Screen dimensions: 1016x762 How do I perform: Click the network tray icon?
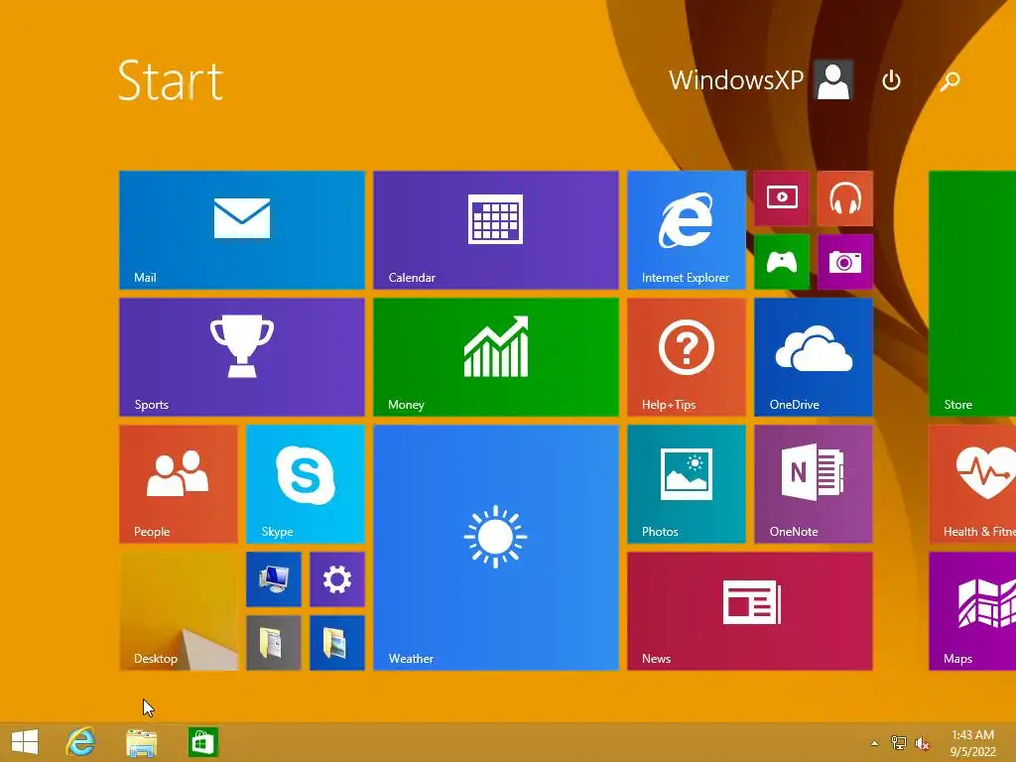[899, 743]
